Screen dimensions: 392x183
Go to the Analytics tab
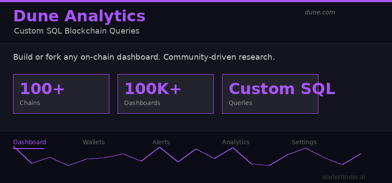point(236,142)
